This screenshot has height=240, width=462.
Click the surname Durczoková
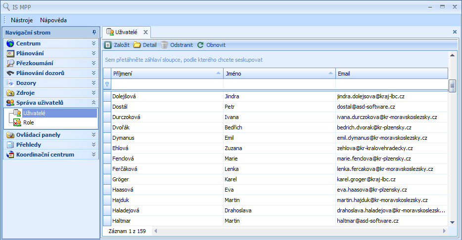coord(126,117)
